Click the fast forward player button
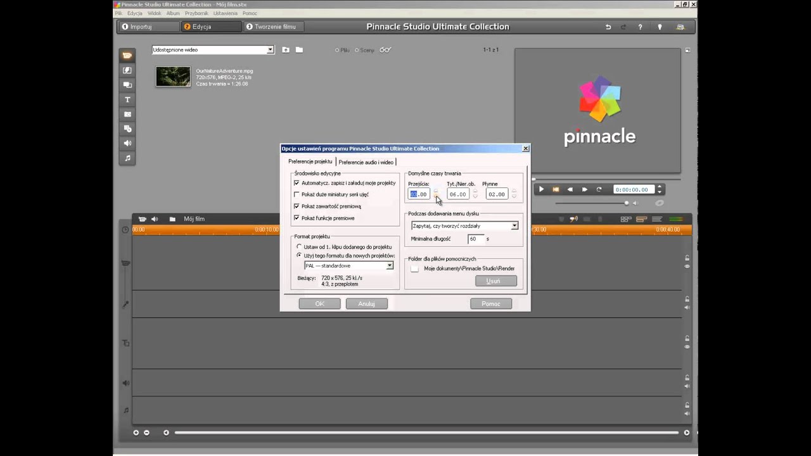The image size is (811, 456). [x=584, y=189]
